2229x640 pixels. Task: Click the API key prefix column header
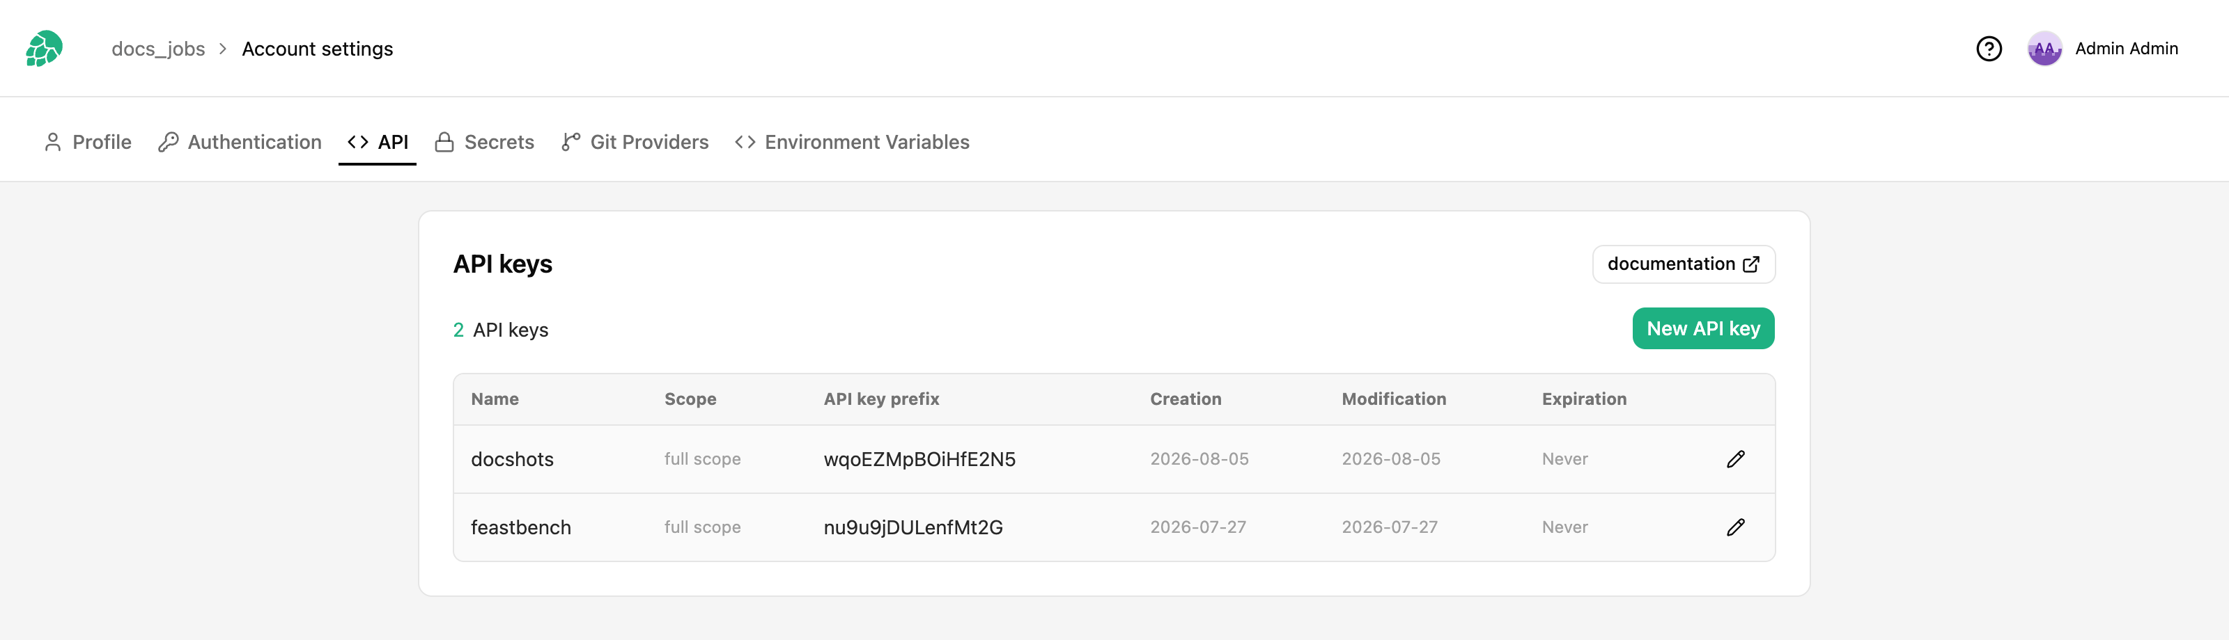click(881, 399)
